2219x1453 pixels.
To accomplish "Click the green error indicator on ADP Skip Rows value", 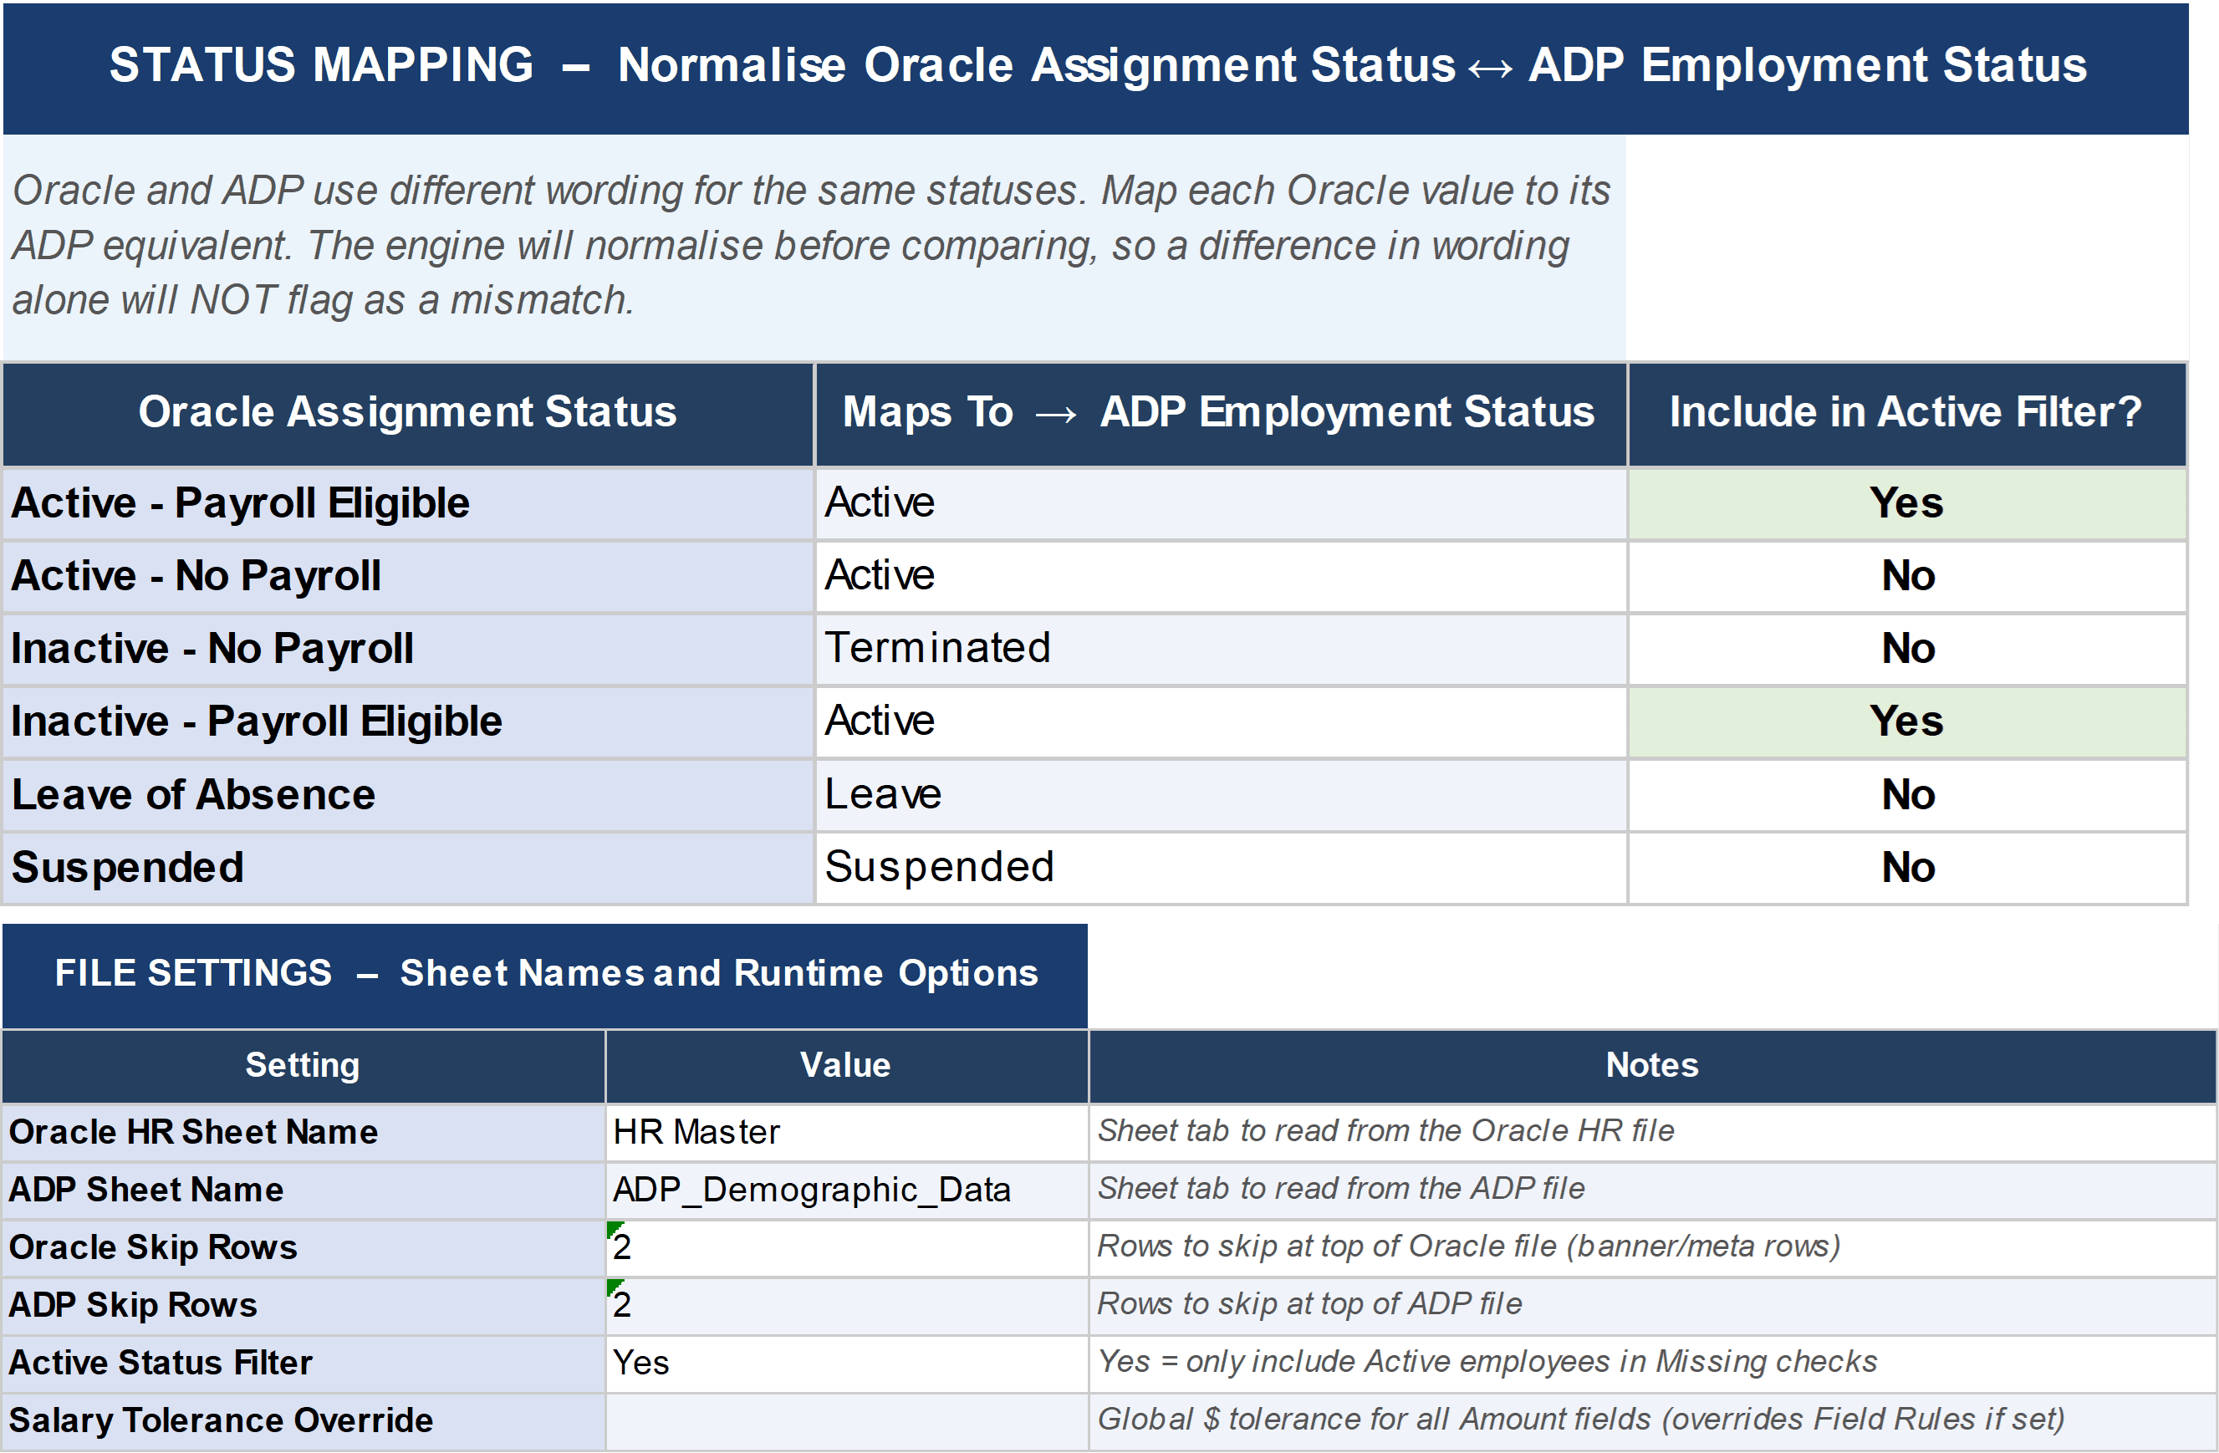I will tap(613, 1286).
